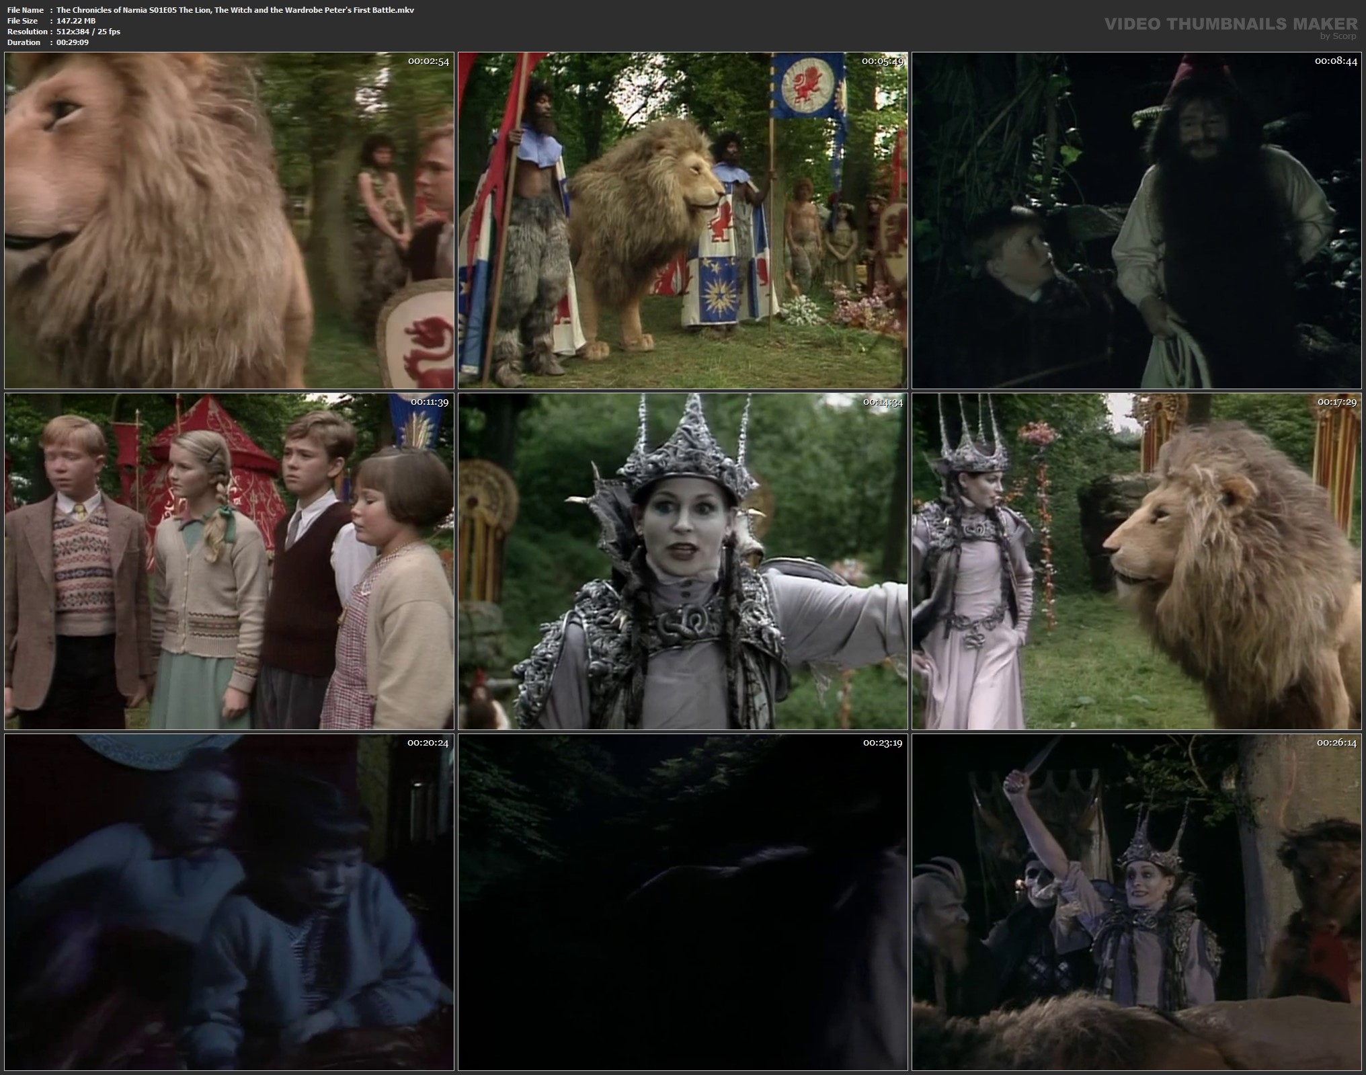Click the Resolution value 512x384 / 25 fps
This screenshot has width=1366, height=1075.
point(88,32)
